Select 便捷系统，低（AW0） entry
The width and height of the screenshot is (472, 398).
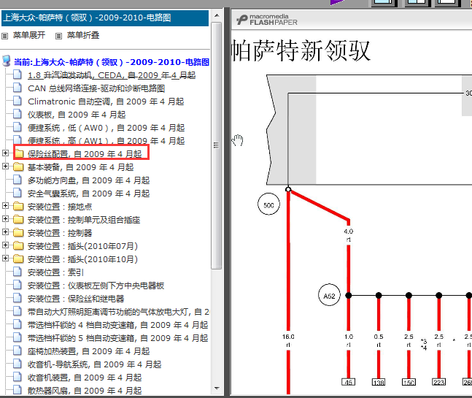click(x=106, y=128)
